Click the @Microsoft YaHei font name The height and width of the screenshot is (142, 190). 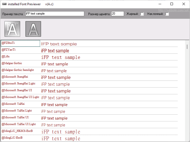pos(20,104)
